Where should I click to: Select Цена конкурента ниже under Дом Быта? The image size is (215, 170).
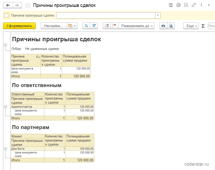tap(28, 154)
